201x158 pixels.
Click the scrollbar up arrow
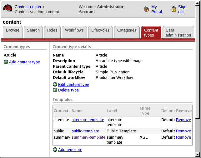(x=198, y=3)
